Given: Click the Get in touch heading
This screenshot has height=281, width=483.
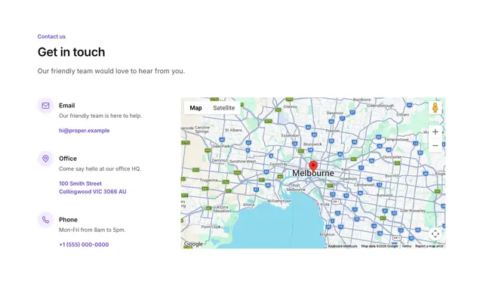Looking at the screenshot, I should 72,52.
